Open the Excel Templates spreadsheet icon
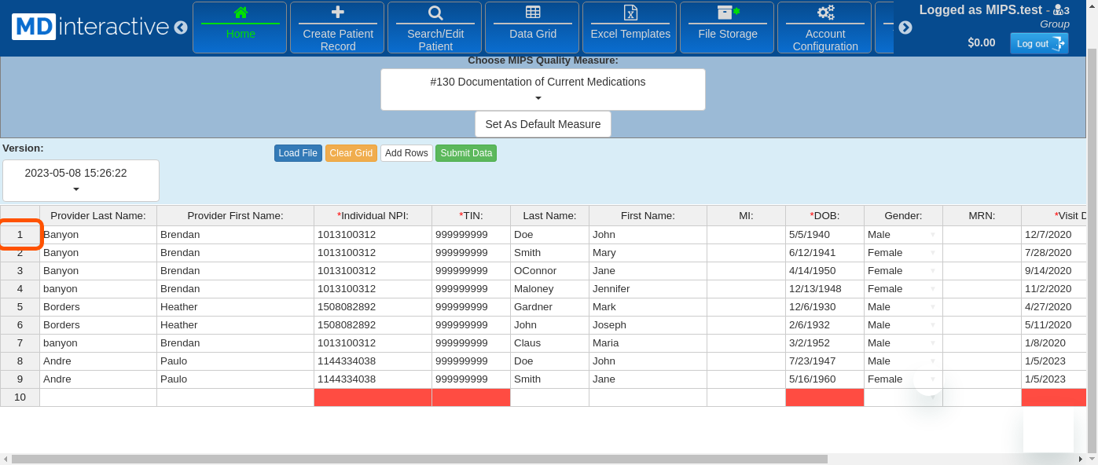Image resolution: width=1098 pixels, height=465 pixels. click(630, 13)
